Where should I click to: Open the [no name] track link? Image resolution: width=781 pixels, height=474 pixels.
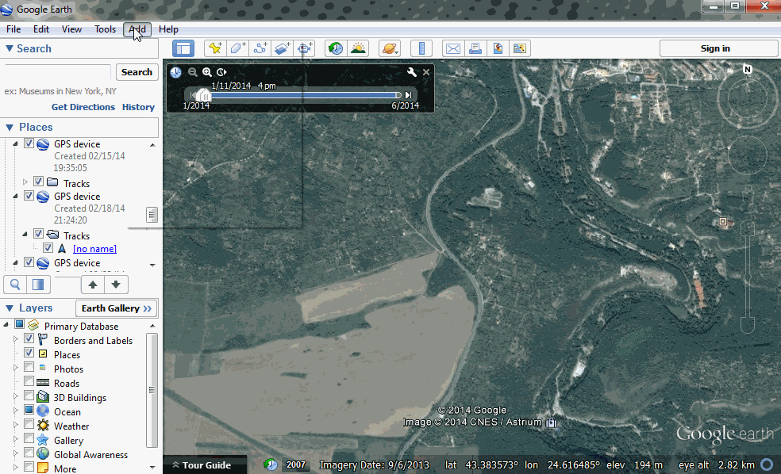pos(94,249)
